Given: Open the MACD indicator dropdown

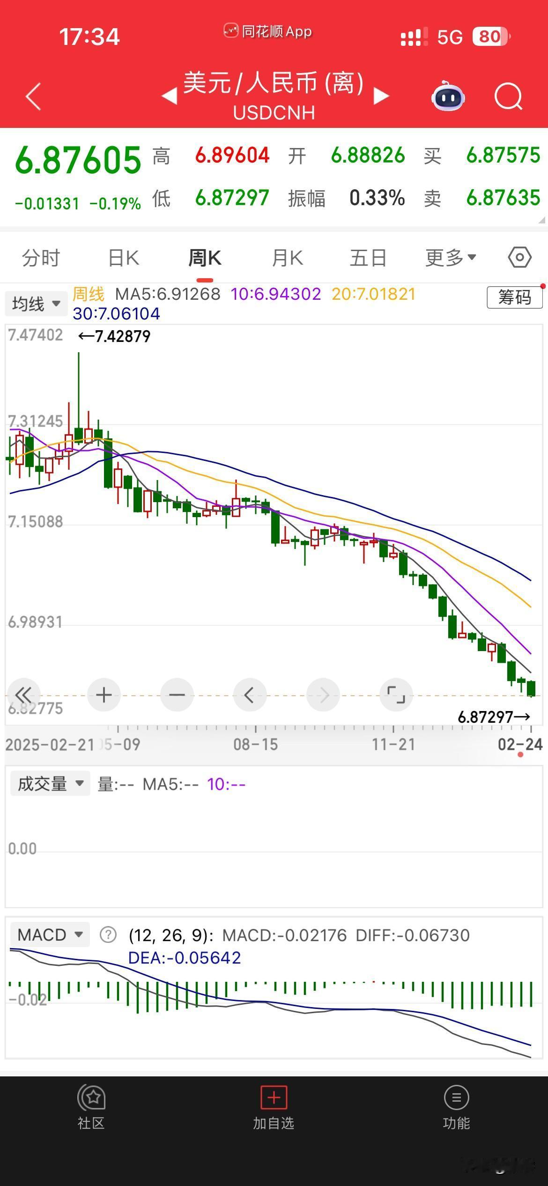Looking at the screenshot, I should point(50,935).
